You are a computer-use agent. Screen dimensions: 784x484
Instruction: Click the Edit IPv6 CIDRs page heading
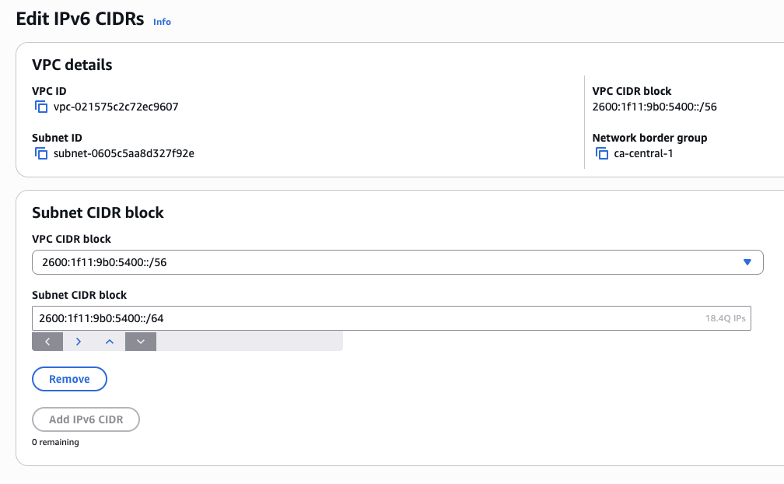(80, 20)
